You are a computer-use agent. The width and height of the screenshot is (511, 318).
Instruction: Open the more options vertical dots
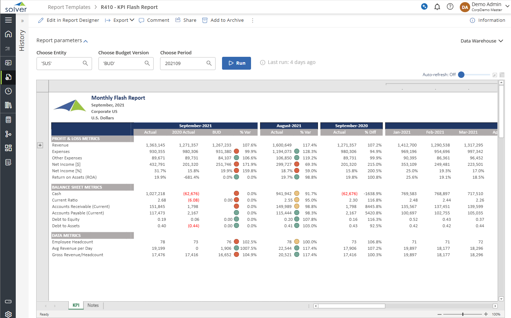pos(252,20)
